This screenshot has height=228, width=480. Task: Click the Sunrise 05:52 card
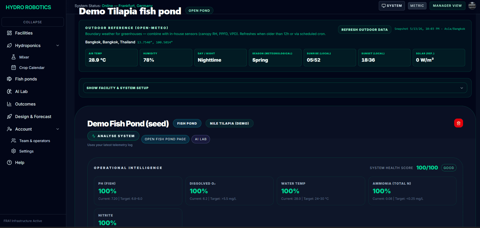pos(330,57)
